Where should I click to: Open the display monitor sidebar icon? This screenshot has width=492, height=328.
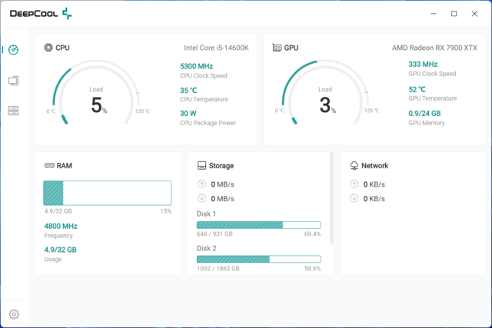pos(13,81)
